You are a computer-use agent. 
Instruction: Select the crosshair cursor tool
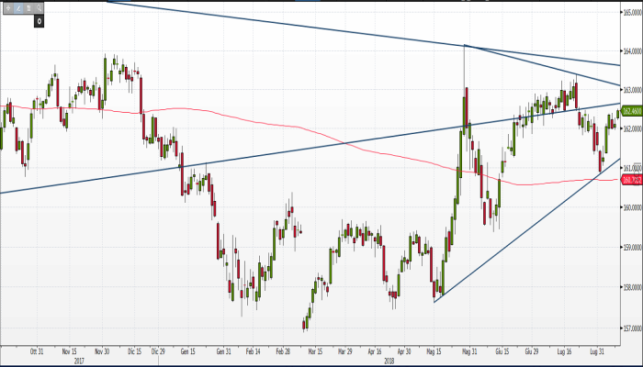[8, 7]
